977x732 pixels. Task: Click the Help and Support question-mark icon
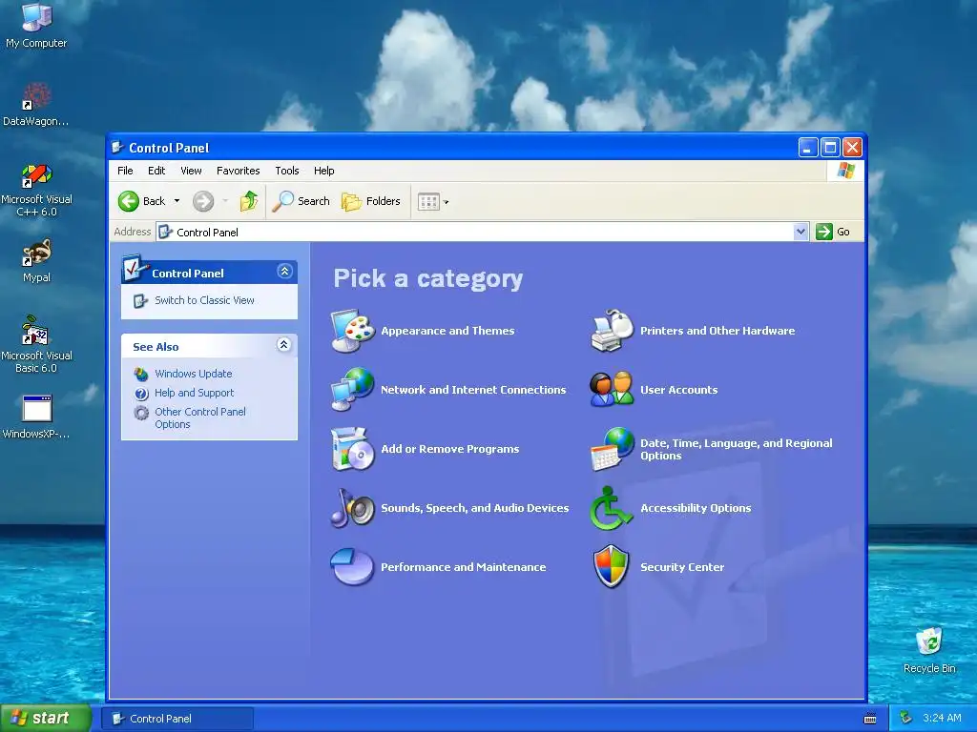[141, 394]
